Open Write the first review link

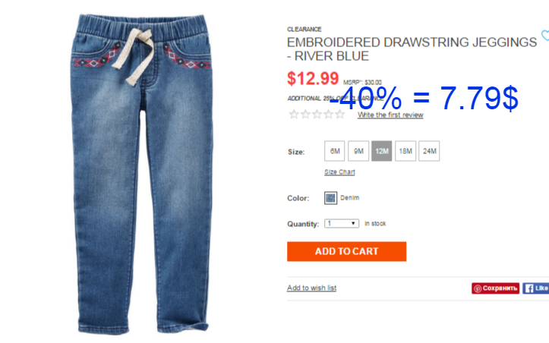(x=390, y=115)
